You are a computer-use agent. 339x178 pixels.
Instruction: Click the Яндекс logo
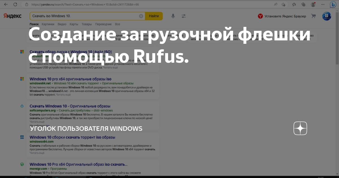click(12, 16)
